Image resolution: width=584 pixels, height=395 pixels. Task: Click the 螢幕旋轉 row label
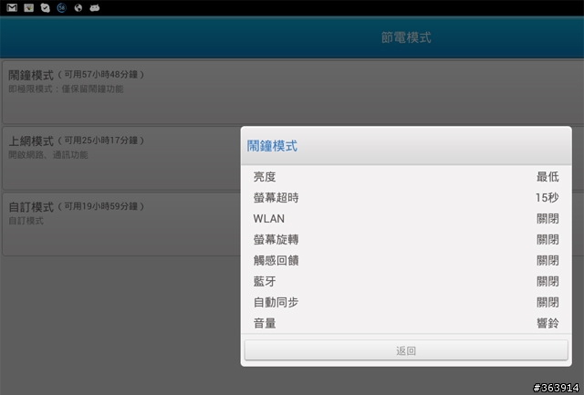coord(276,239)
